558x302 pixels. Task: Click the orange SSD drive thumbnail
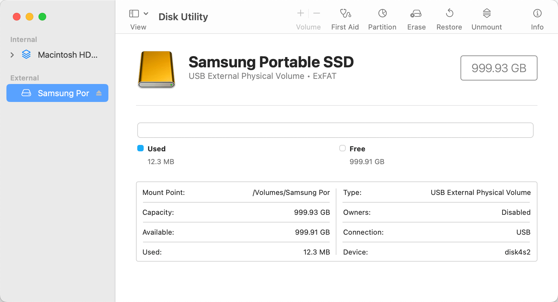click(x=156, y=70)
